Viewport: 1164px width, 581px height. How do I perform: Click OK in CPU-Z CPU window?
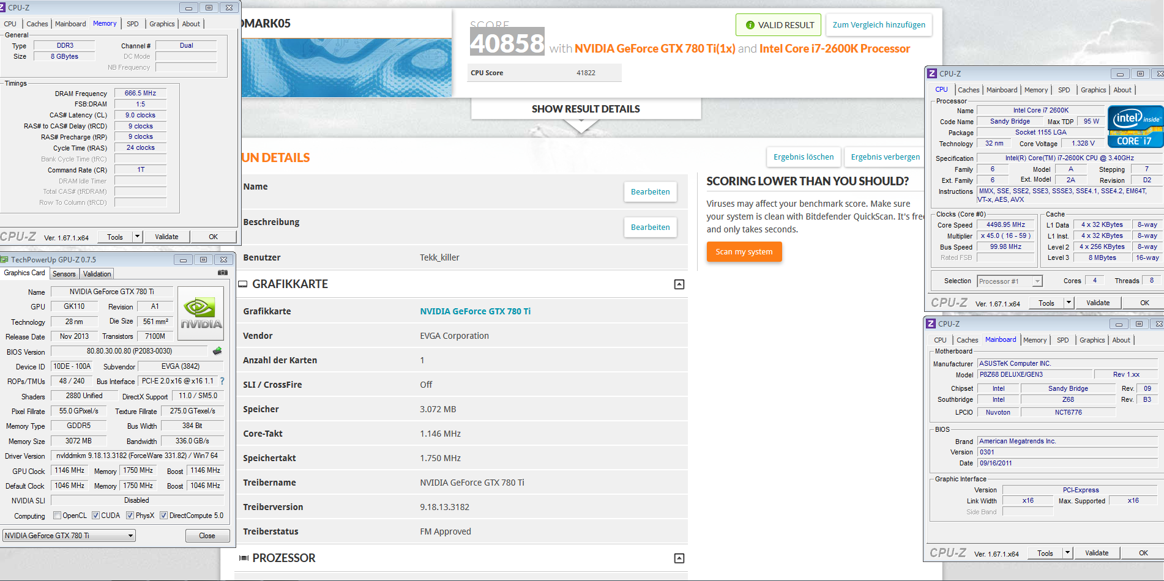(1144, 303)
